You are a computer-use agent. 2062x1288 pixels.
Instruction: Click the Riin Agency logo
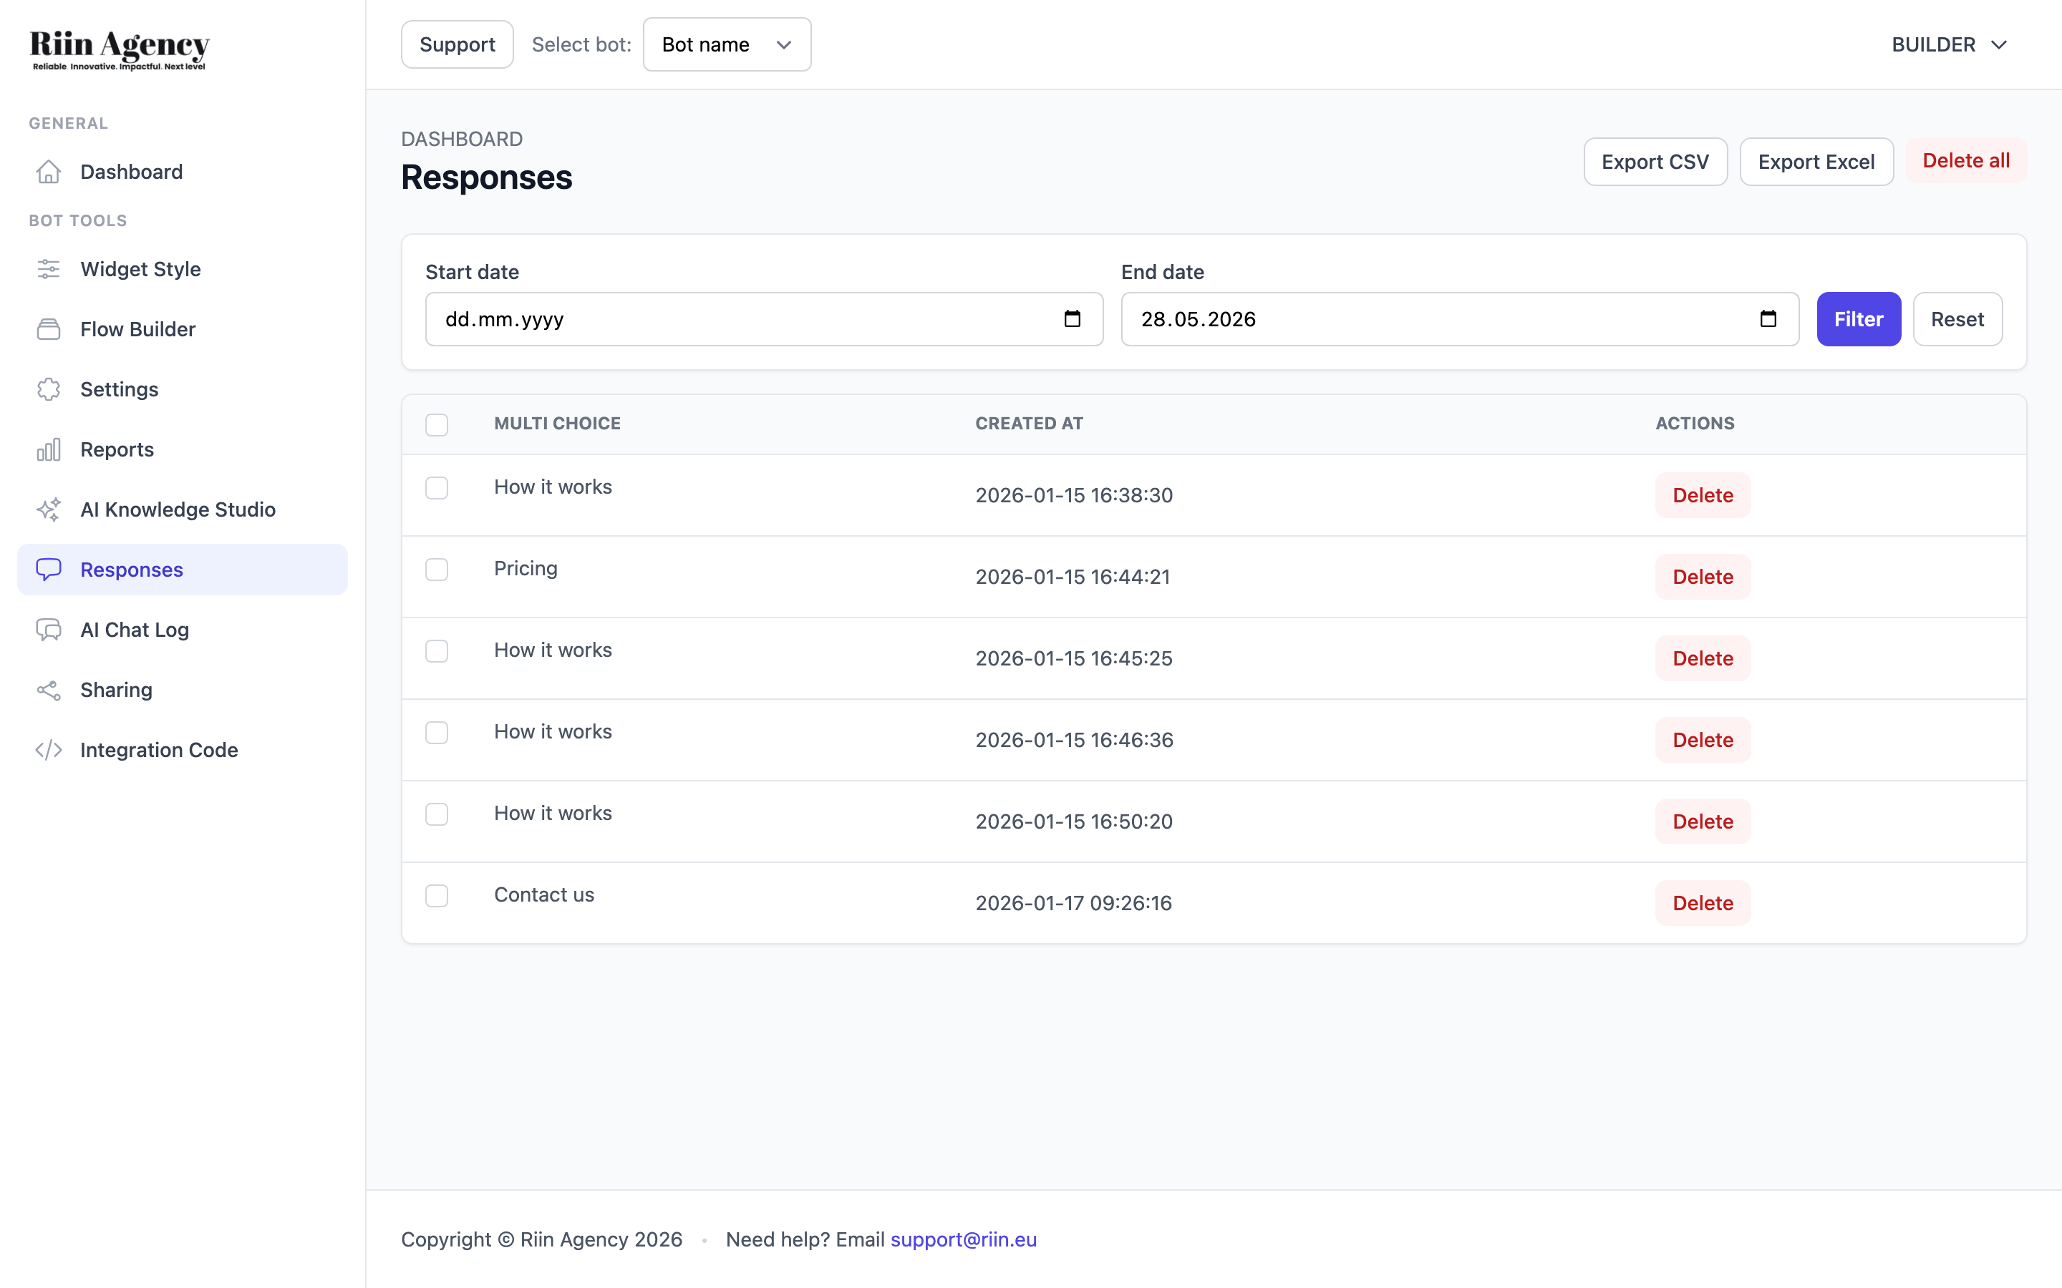[120, 50]
